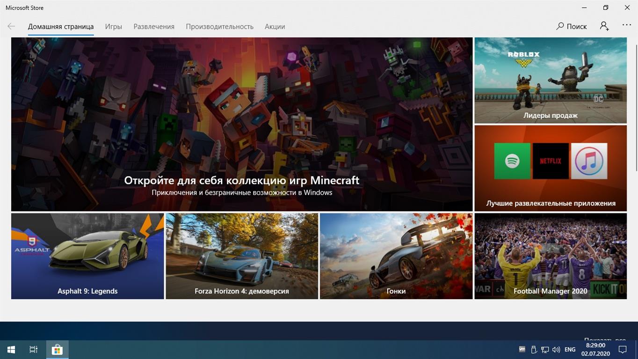Open the Windows Start menu
Screen dimensions: 638x359
click(x=11, y=350)
